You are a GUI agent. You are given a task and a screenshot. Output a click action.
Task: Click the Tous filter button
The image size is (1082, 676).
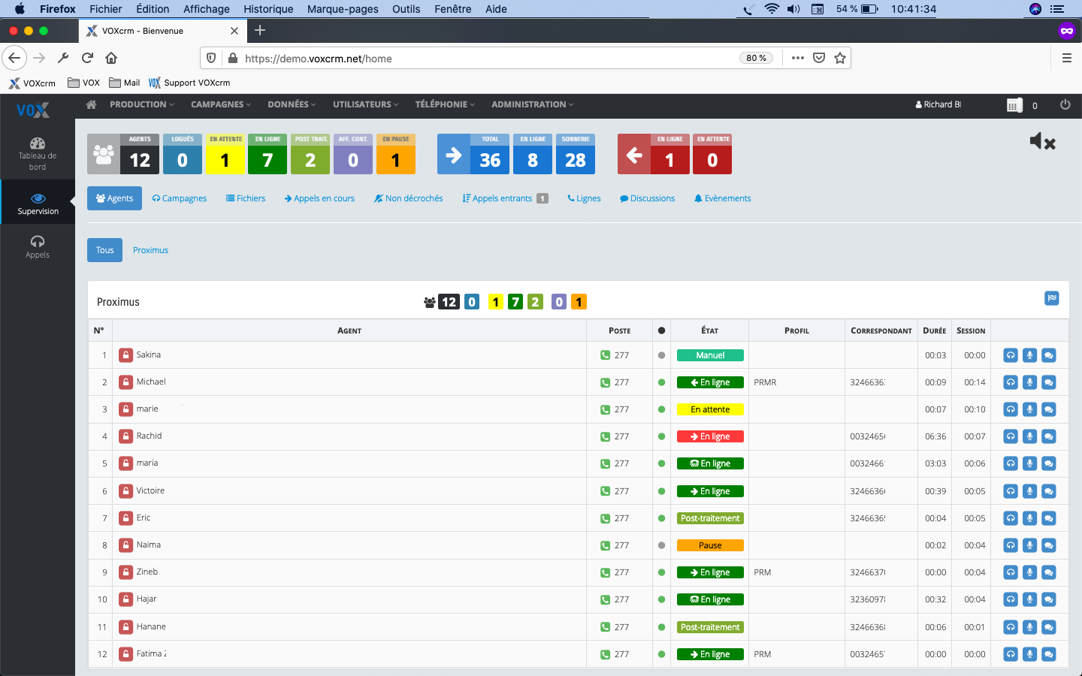[x=104, y=250]
